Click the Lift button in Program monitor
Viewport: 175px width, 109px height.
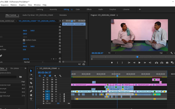(x=156, y=63)
